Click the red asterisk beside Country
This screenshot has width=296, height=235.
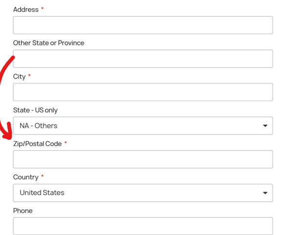[x=42, y=177]
